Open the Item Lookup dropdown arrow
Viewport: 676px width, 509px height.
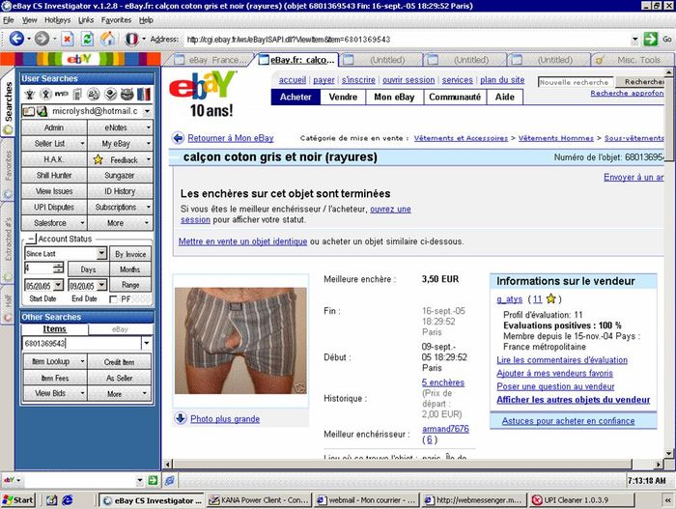point(82,361)
